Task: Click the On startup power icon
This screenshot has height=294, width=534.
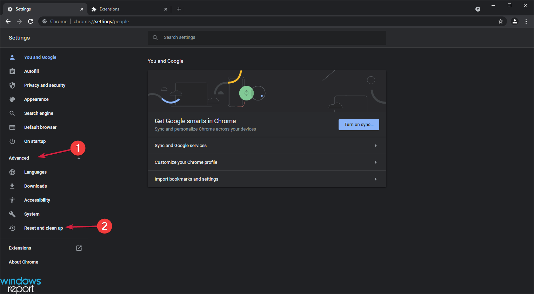Action: coord(12,141)
